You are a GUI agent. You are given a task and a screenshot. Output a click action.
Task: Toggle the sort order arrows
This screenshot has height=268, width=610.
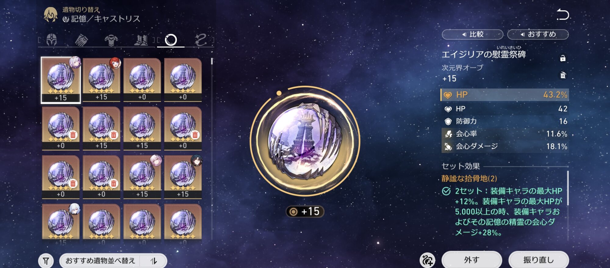pyautogui.click(x=154, y=261)
